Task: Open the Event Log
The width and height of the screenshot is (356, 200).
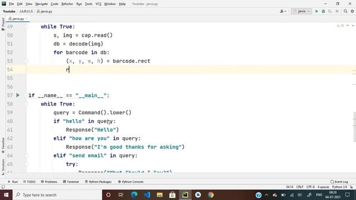Action: coord(339,182)
